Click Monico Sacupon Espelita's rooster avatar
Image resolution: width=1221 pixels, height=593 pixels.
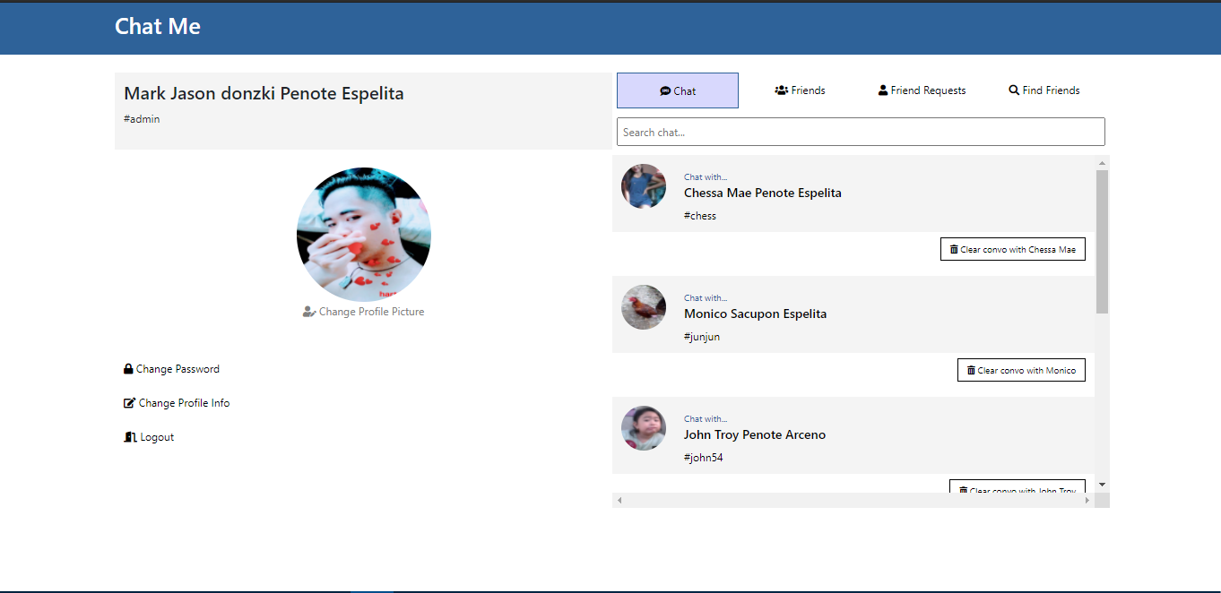coord(644,307)
